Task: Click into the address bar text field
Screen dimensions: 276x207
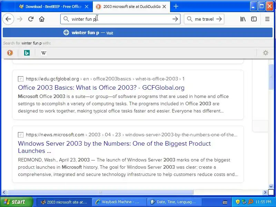Action: click(120, 19)
